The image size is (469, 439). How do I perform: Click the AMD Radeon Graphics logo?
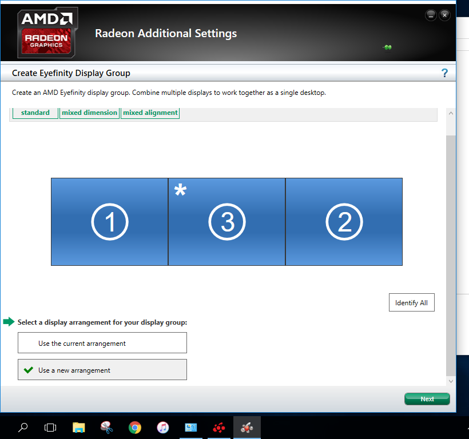click(x=47, y=33)
